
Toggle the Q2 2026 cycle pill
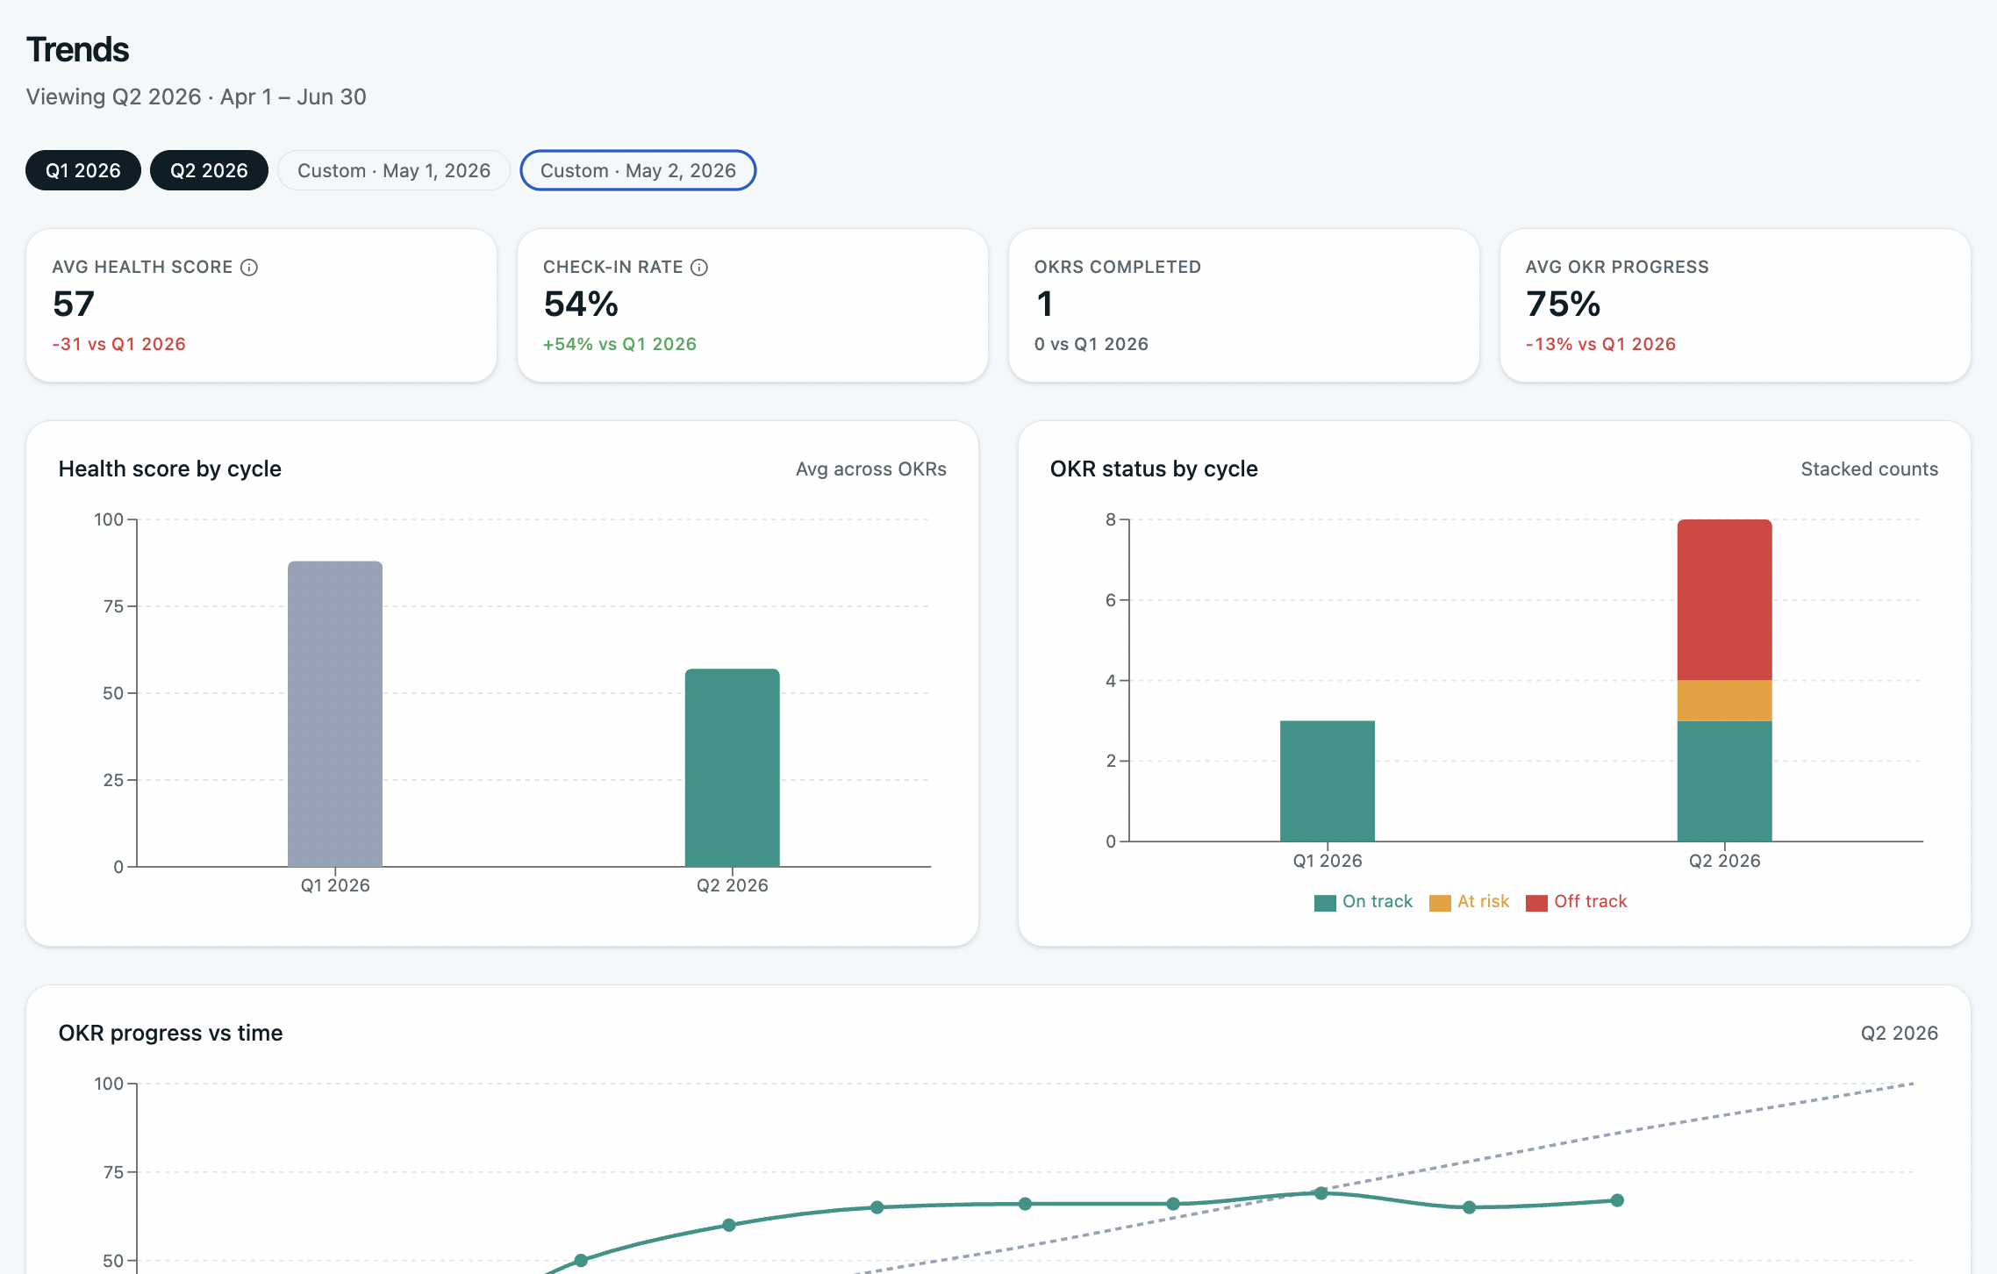click(x=209, y=170)
